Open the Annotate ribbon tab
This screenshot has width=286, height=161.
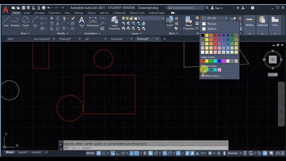(39, 13)
